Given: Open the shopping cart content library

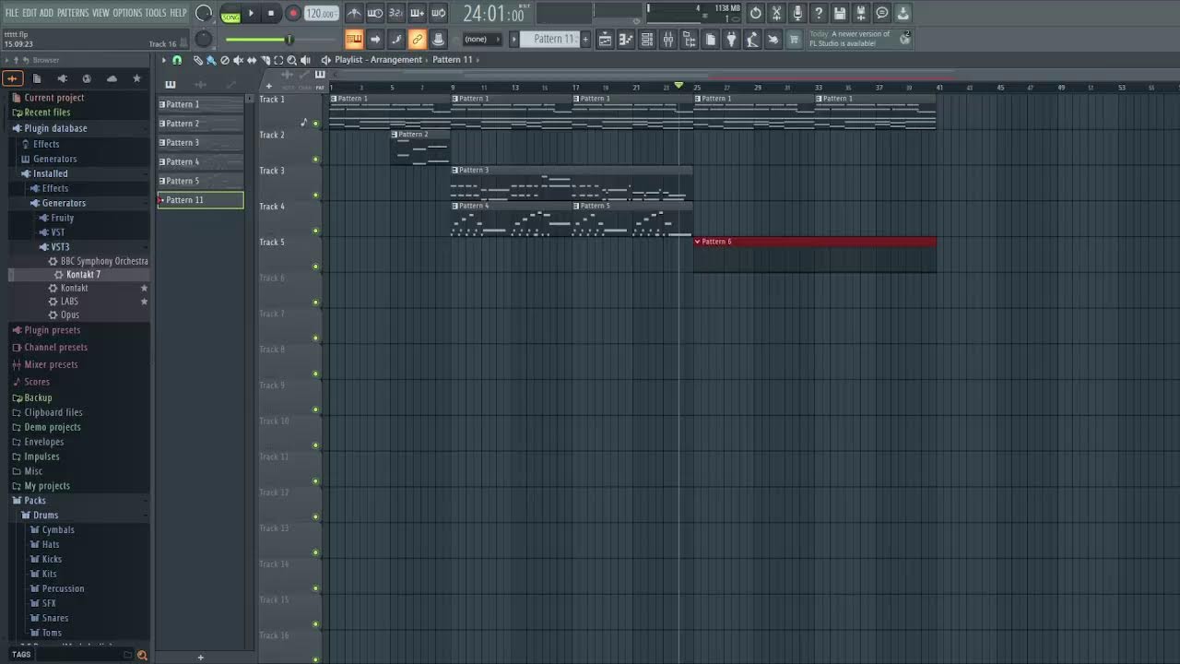Looking at the screenshot, I should 794,39.
